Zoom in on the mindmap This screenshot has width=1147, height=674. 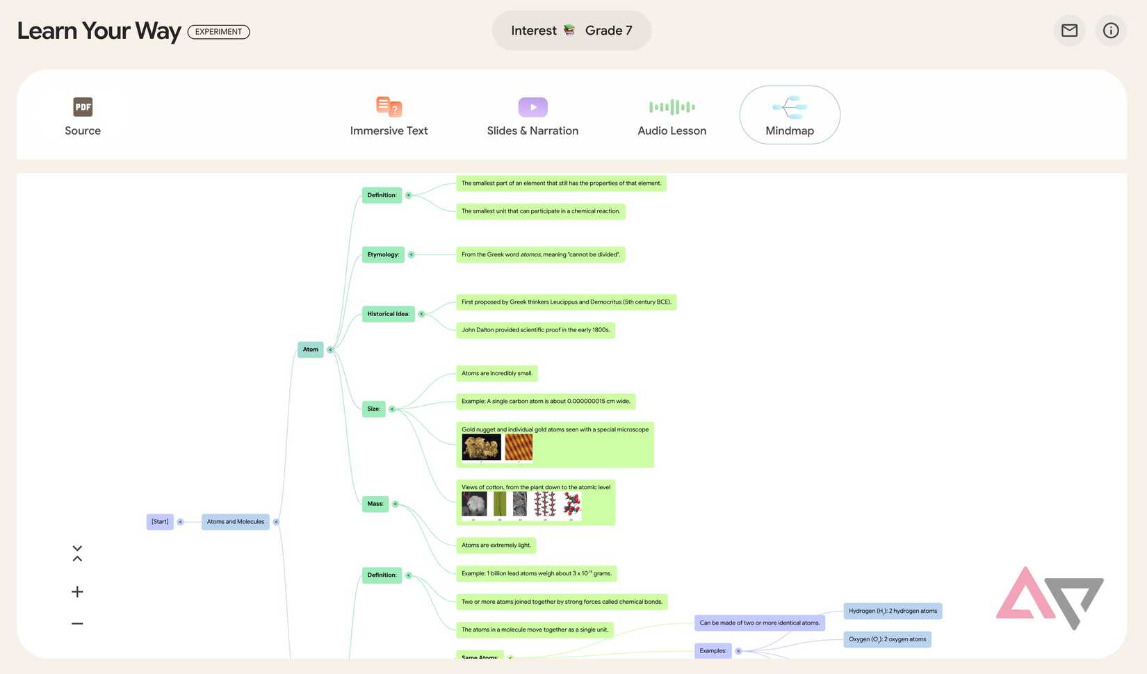click(x=76, y=591)
